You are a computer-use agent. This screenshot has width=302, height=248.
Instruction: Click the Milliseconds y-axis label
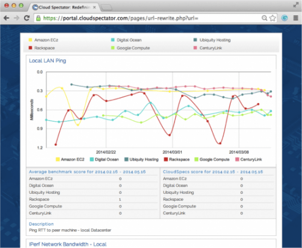(x=31, y=110)
